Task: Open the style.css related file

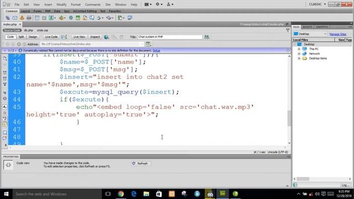Action: tap(43, 30)
